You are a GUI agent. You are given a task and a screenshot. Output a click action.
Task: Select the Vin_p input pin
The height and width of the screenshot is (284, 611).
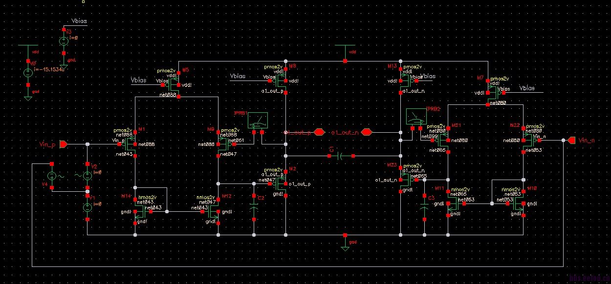[x=64, y=144]
